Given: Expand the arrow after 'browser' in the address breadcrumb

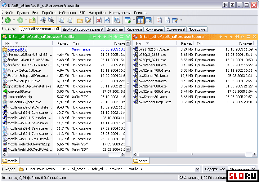Looking at the screenshot, I should [125, 169].
